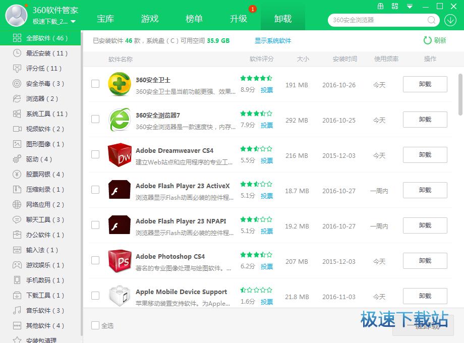Click the Adobe Photoshop CS4 icon
The width and height of the screenshot is (464, 343).
point(120,261)
